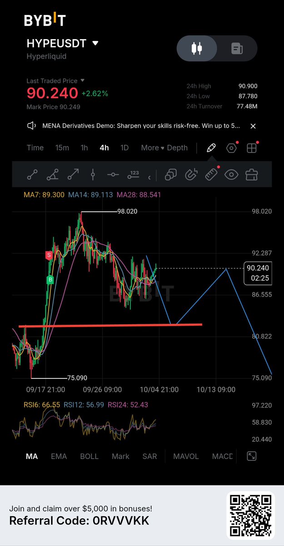Open the chart layout grid icon

tap(251, 148)
